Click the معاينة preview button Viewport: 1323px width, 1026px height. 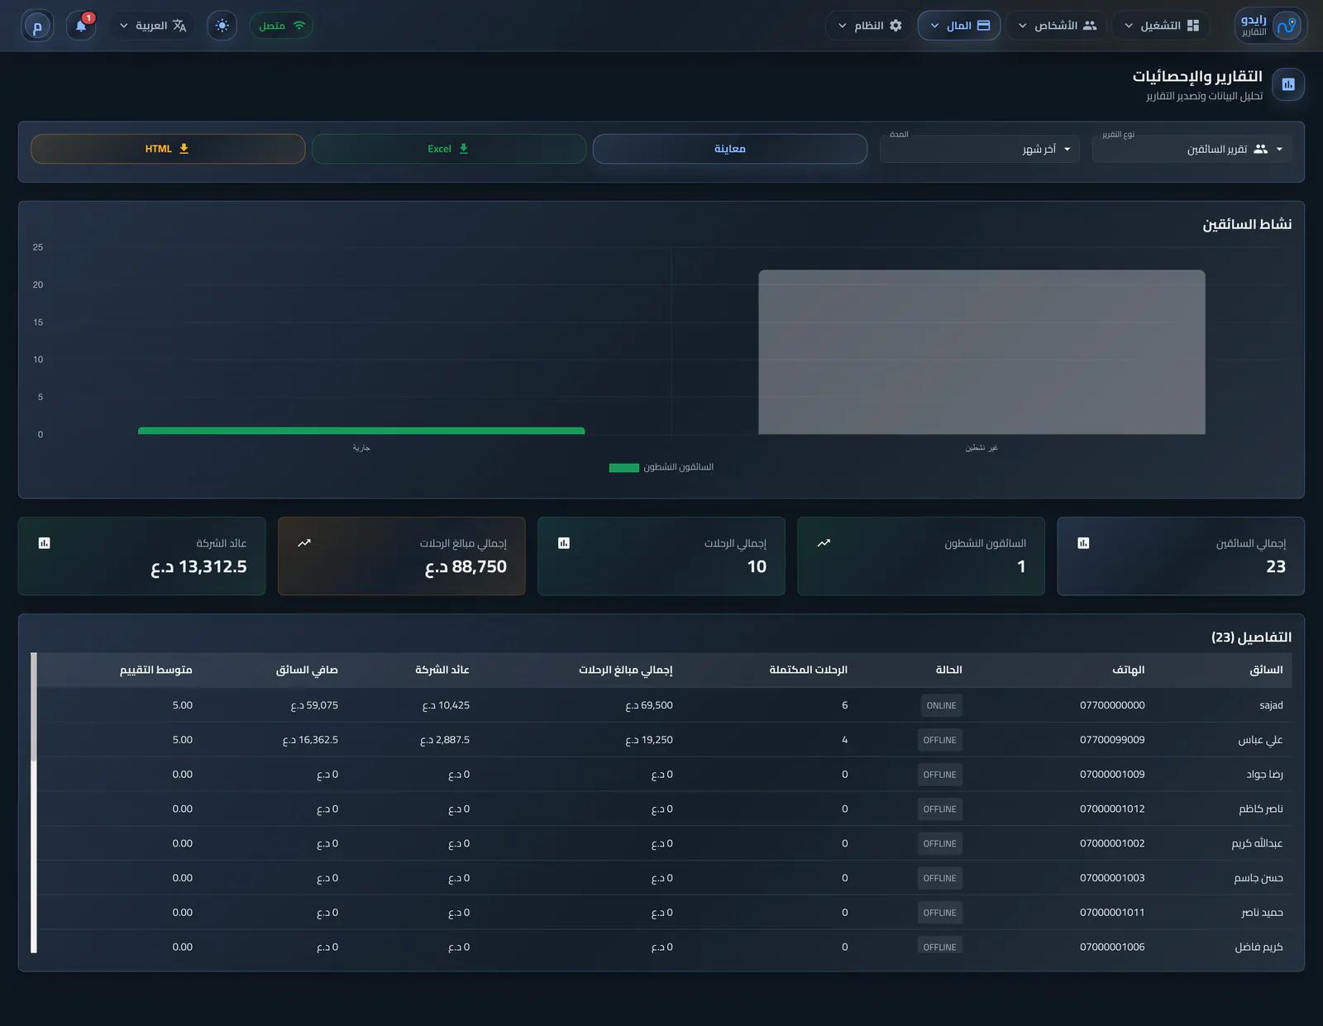coord(730,149)
